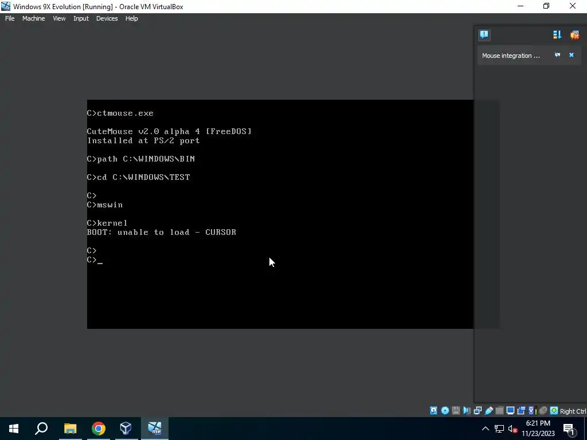Open the View menu
Viewport: 587px width, 440px height.
(x=59, y=18)
